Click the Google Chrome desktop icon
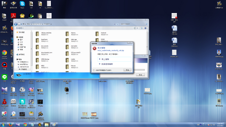The height and width of the screenshot is (127, 226). tap(4, 54)
